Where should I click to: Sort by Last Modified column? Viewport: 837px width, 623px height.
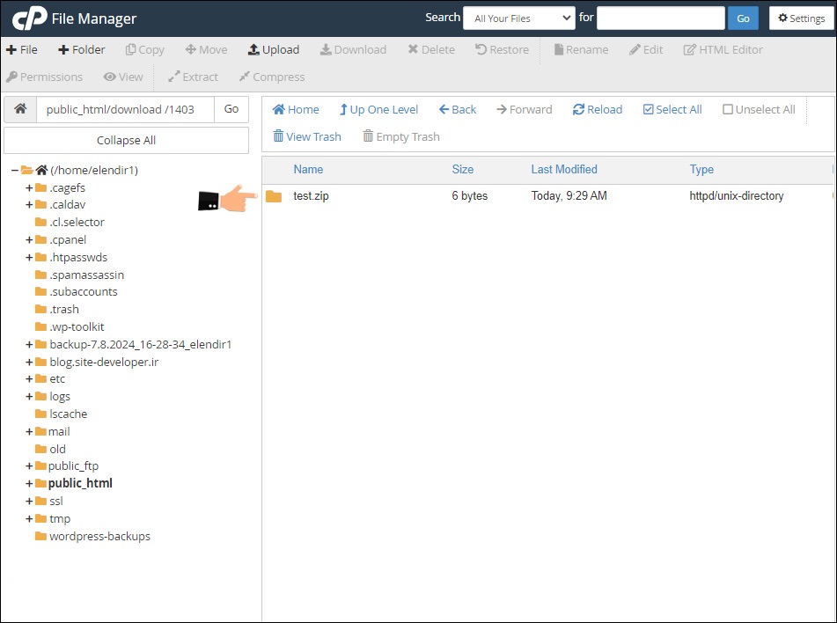[563, 170]
